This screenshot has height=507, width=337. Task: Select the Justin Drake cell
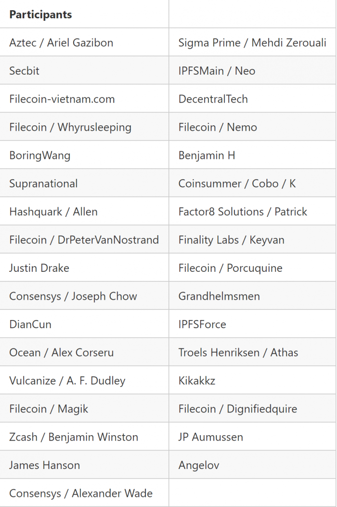coord(84,267)
